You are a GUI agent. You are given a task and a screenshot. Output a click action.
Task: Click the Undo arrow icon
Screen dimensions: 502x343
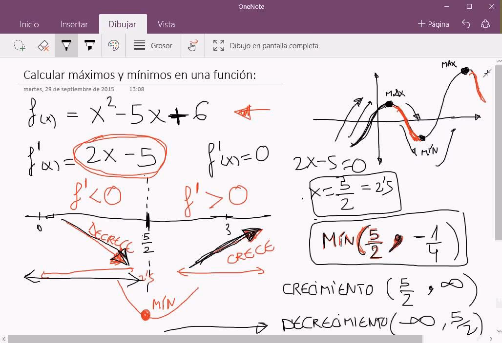[x=465, y=23]
